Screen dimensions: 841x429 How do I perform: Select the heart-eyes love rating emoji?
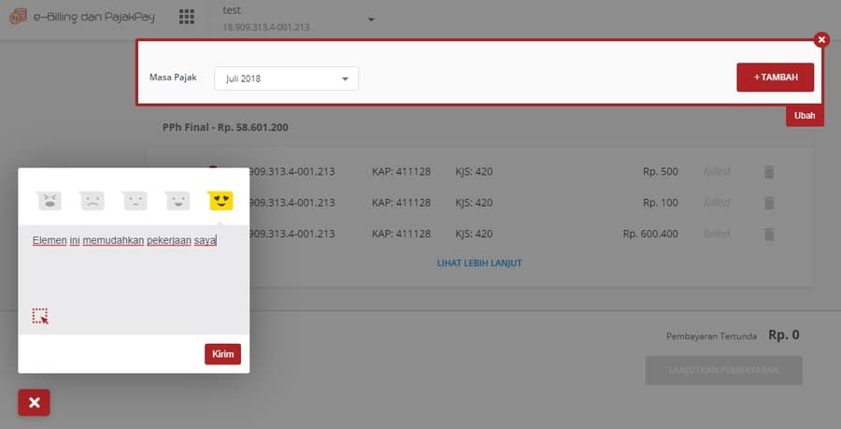[x=221, y=201]
